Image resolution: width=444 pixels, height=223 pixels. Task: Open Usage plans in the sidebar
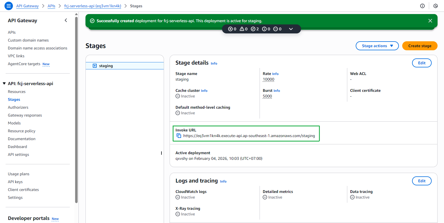click(x=18, y=174)
